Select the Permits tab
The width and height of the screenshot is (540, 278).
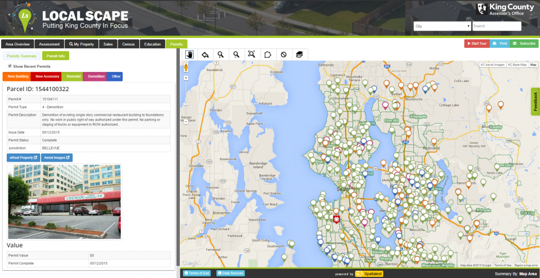176,44
